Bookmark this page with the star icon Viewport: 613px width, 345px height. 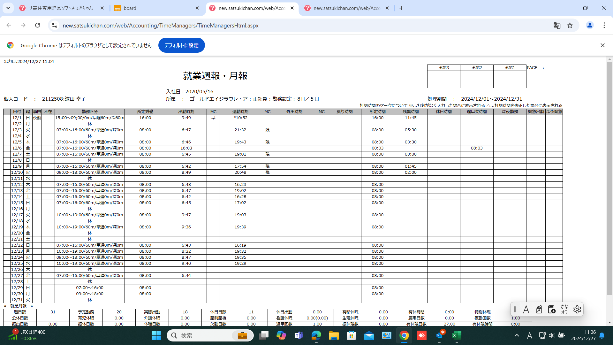tap(570, 26)
